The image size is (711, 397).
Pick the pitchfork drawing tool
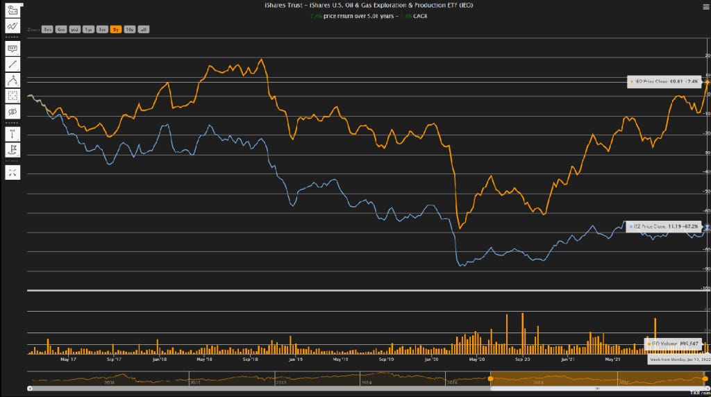pyautogui.click(x=12, y=81)
